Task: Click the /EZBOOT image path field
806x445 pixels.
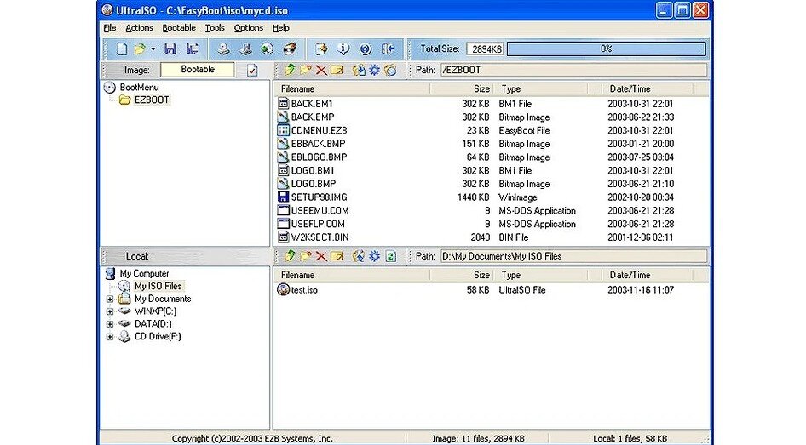Action: (573, 70)
